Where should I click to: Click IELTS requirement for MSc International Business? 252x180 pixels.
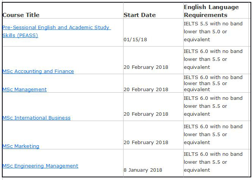[213, 106]
